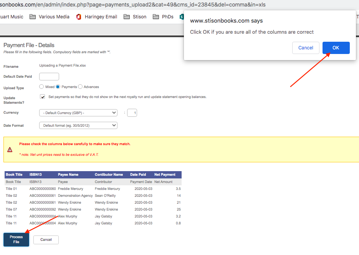Click the green SharePoint bookmark icon

point(182,17)
